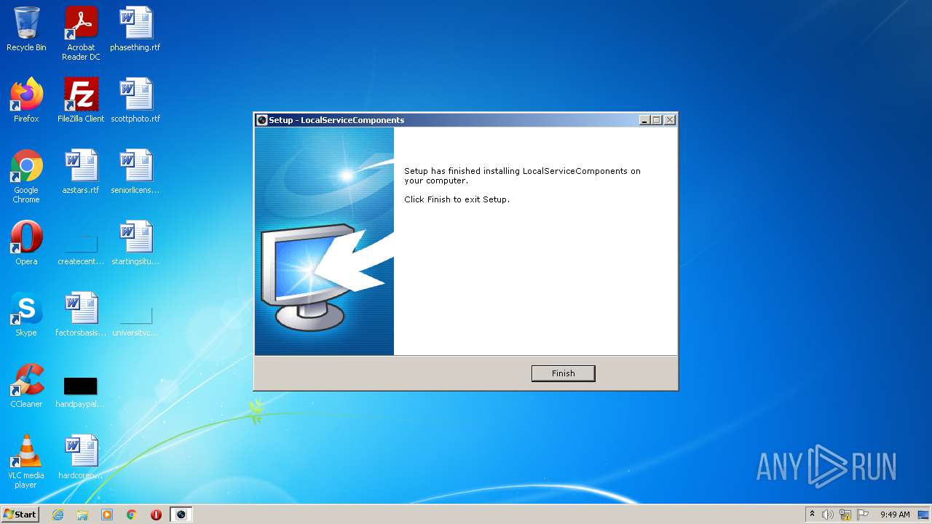Close the Setup - LocalServiceComponents window
This screenshot has width=932, height=524.
click(x=670, y=120)
